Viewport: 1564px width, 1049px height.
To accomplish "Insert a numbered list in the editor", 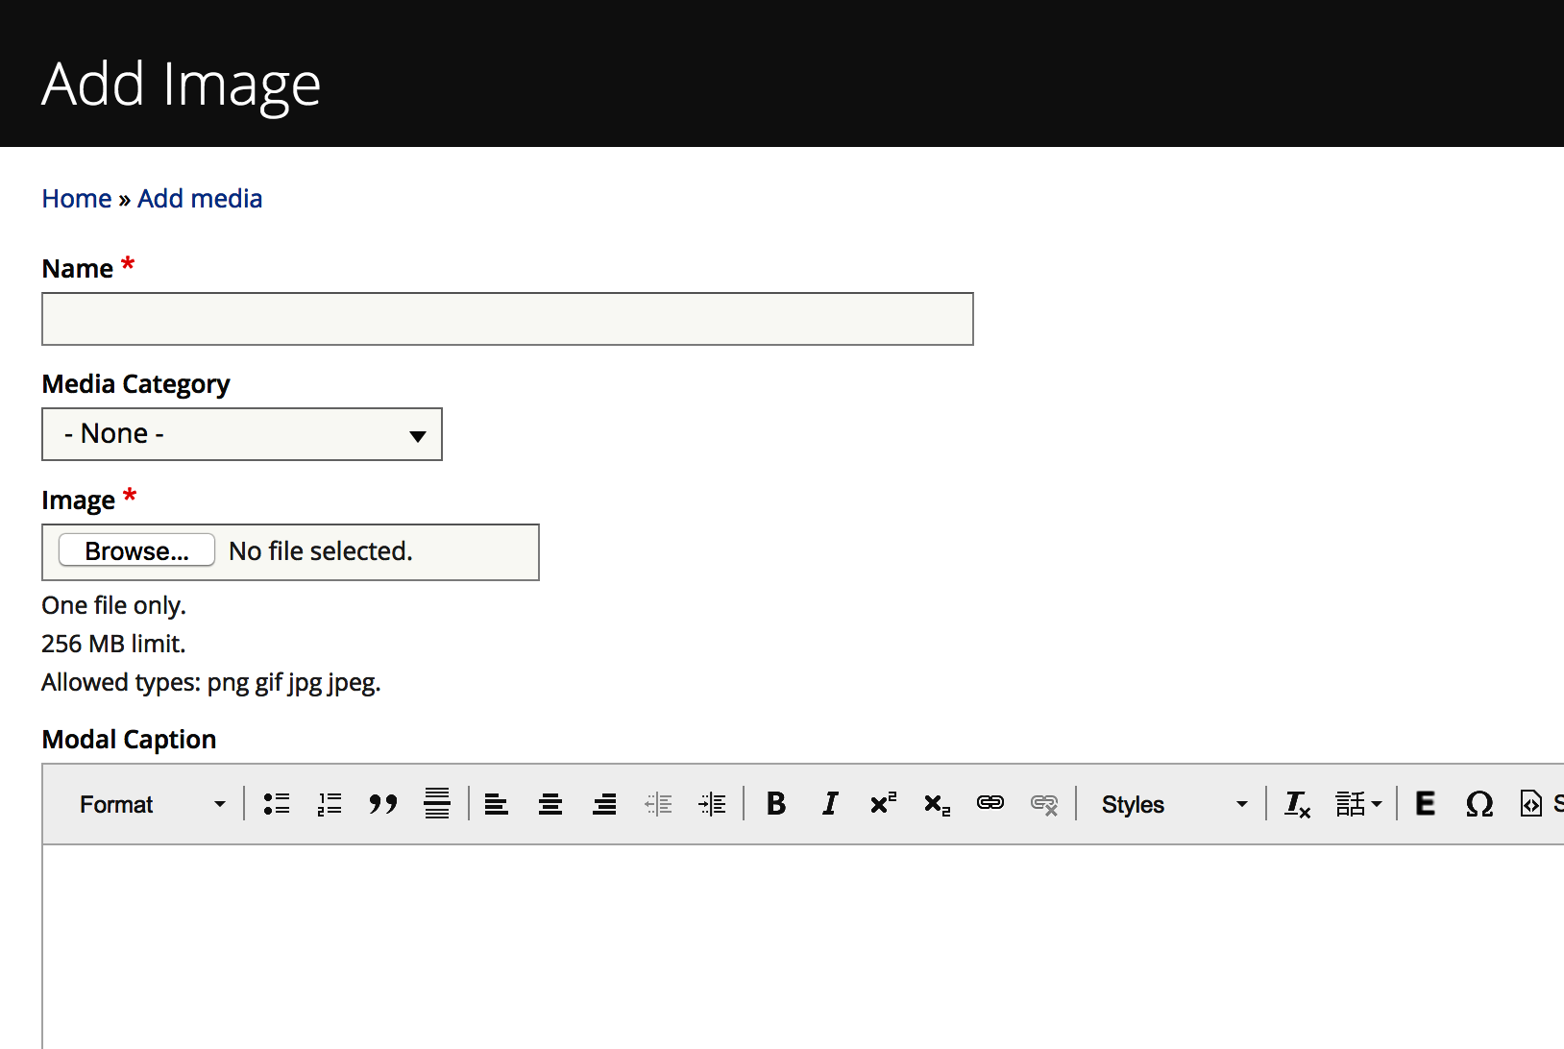I will coord(330,804).
